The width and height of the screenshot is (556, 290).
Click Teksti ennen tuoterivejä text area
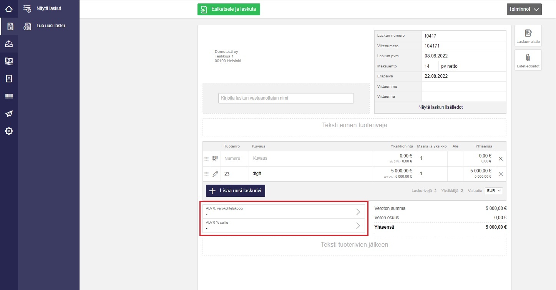(x=354, y=127)
